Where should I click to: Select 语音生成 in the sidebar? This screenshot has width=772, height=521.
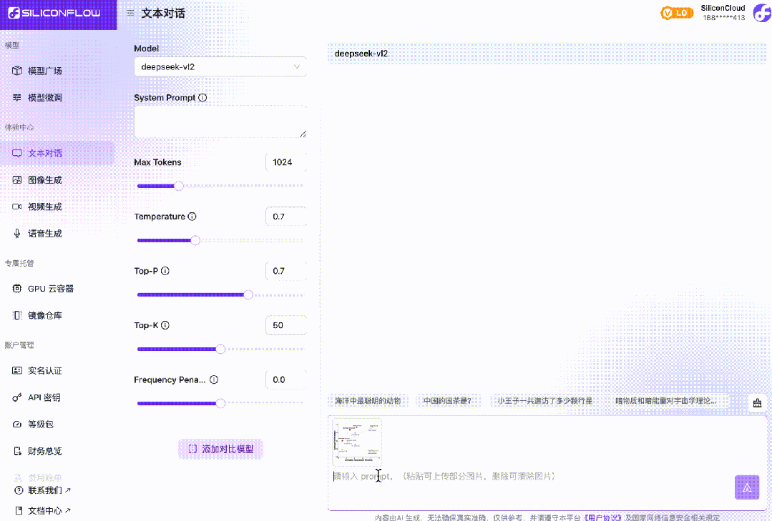point(43,232)
